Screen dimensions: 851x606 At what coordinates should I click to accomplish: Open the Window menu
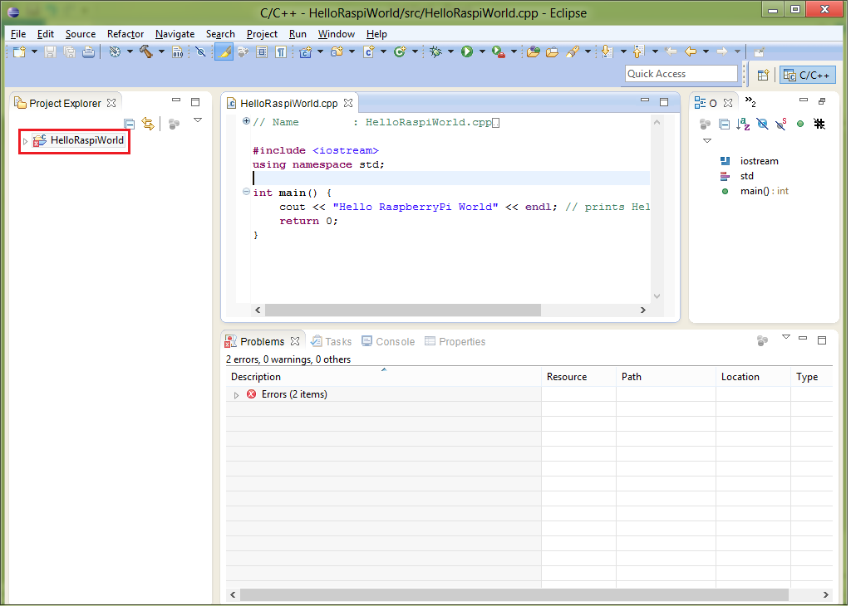pyautogui.click(x=337, y=34)
